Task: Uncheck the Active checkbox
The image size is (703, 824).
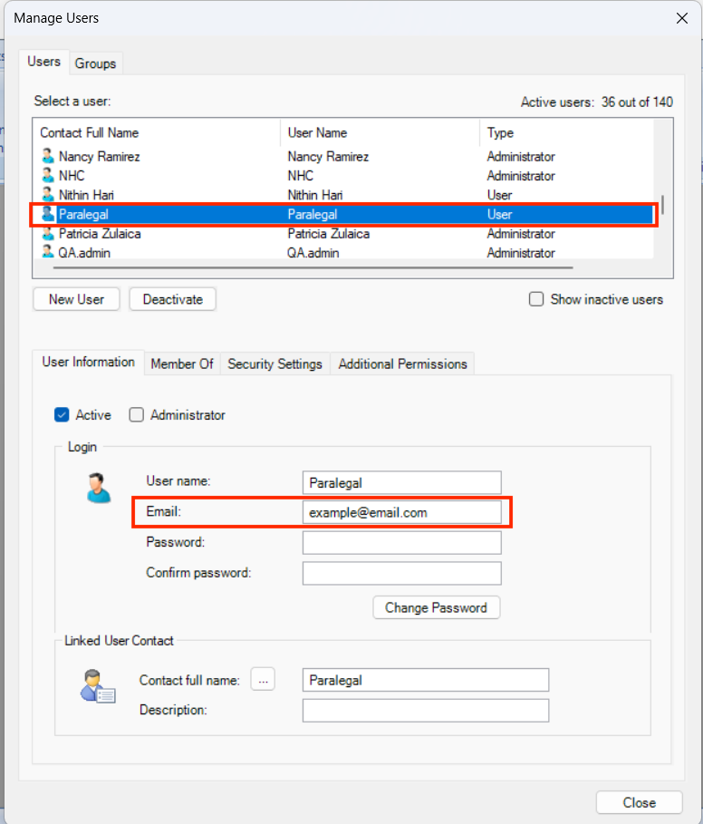Action: click(62, 415)
